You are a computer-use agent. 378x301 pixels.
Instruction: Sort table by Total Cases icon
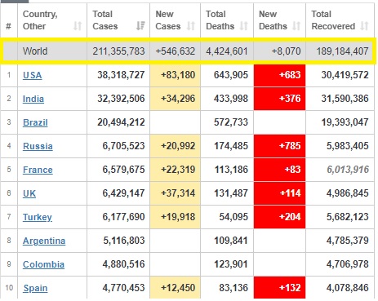pyautogui.click(x=140, y=26)
